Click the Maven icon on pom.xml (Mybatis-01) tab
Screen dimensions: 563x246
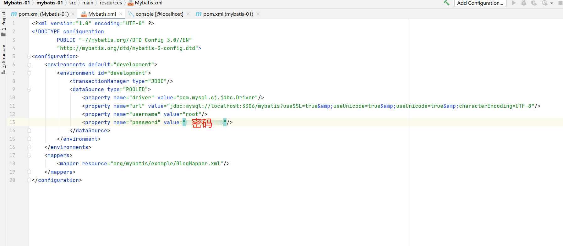tap(14, 14)
